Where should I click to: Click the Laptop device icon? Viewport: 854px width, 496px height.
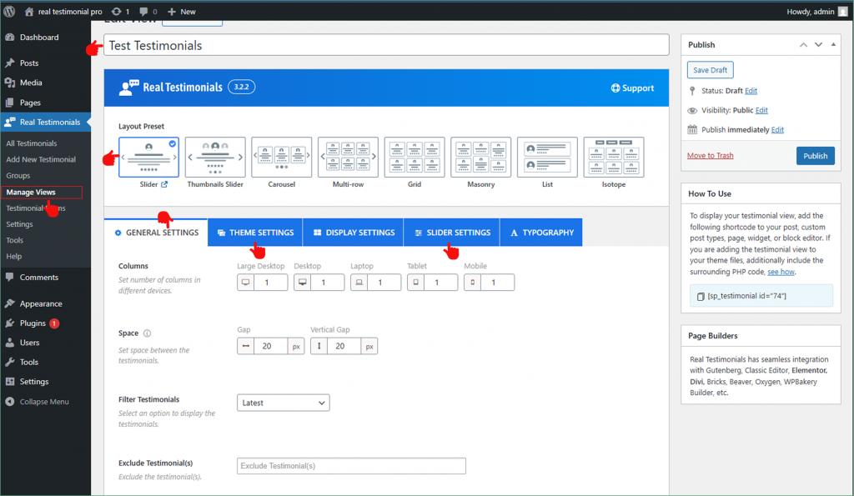pyautogui.click(x=359, y=283)
